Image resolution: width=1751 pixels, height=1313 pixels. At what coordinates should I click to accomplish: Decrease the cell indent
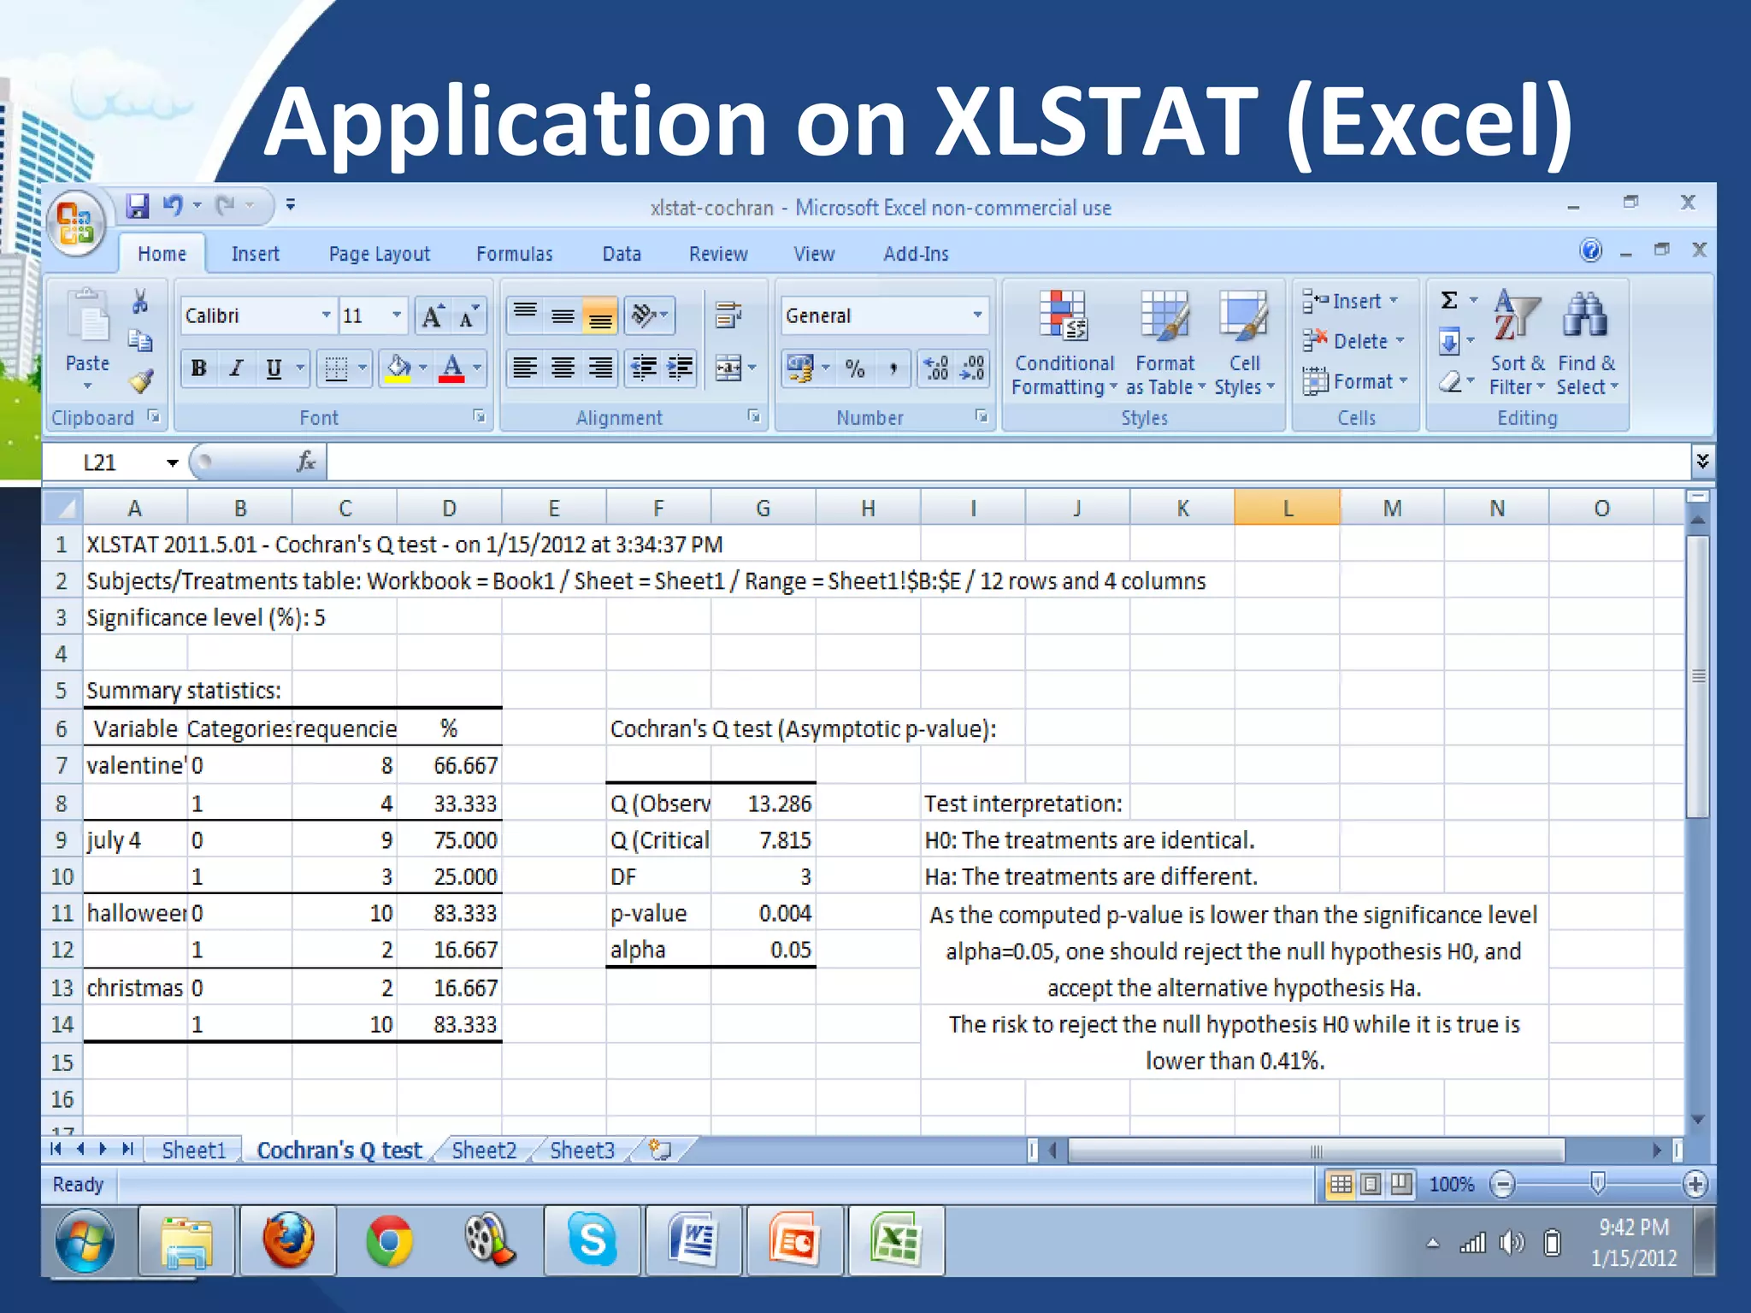(643, 368)
